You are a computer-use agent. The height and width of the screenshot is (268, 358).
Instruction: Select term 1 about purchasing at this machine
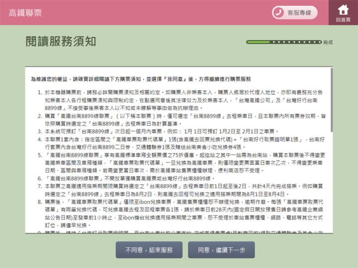[179, 100]
